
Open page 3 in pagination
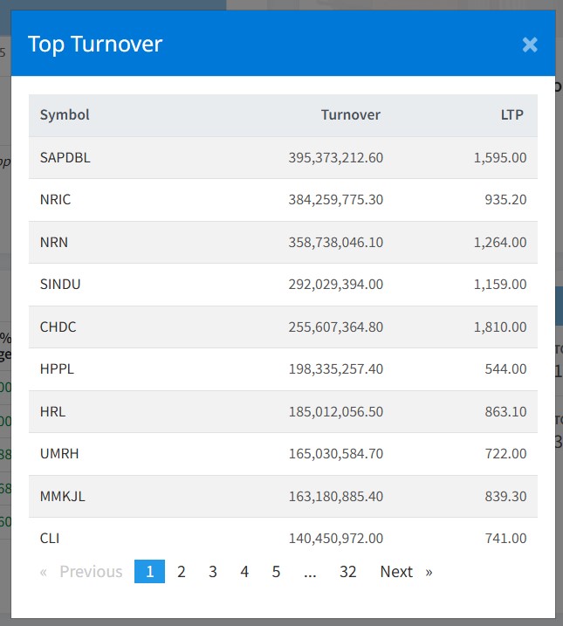213,572
